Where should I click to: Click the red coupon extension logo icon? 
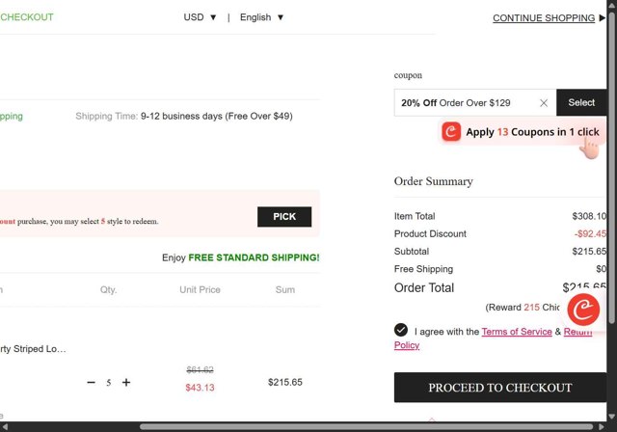tap(451, 131)
